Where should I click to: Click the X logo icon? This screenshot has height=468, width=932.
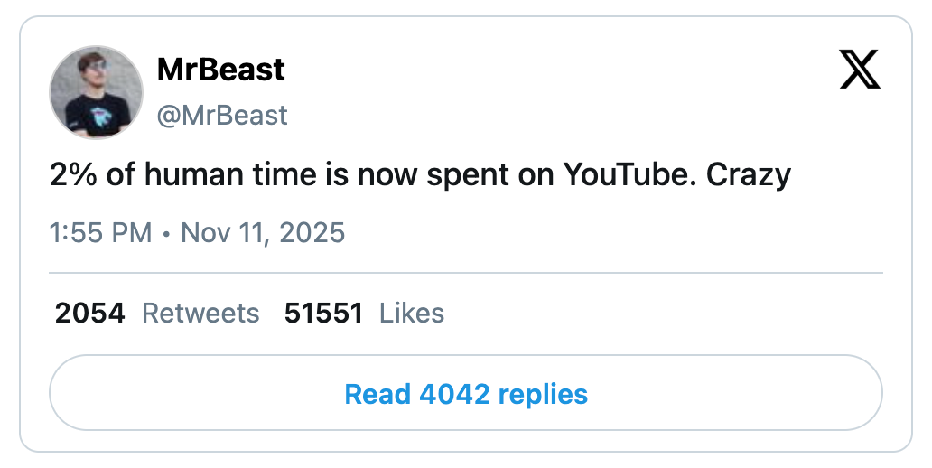[859, 70]
